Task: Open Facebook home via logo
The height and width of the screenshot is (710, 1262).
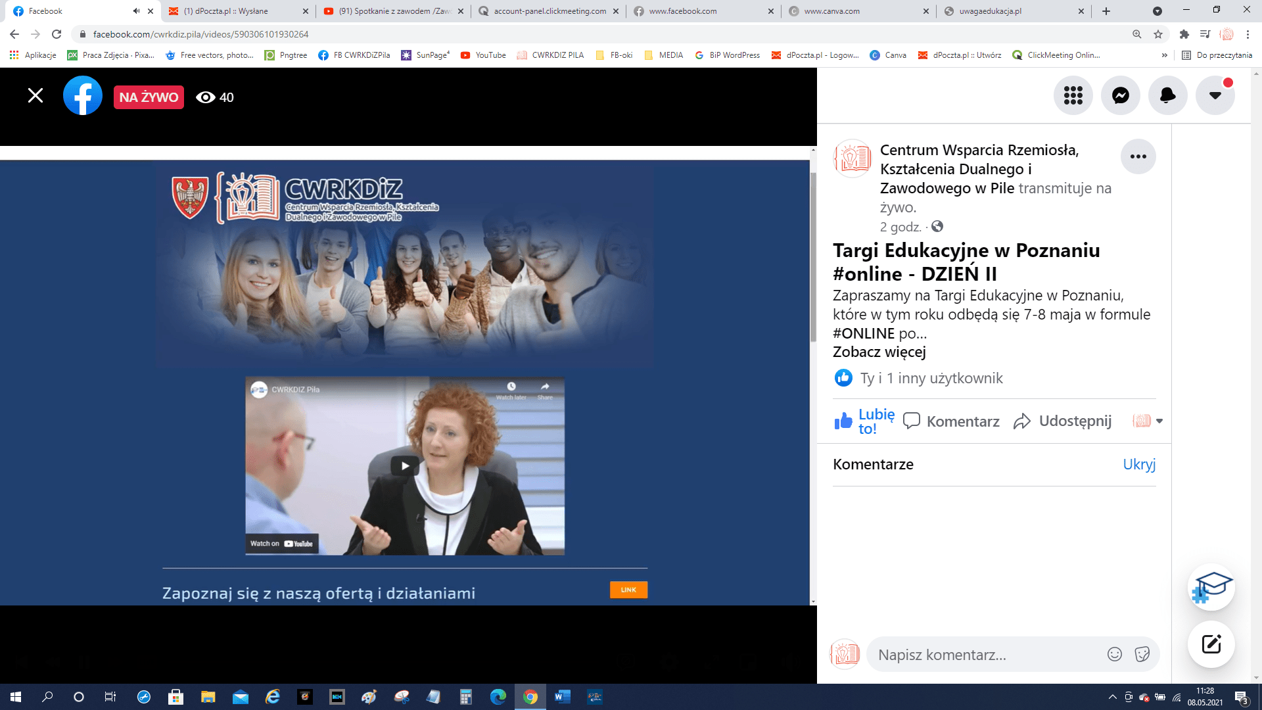Action: [x=83, y=96]
